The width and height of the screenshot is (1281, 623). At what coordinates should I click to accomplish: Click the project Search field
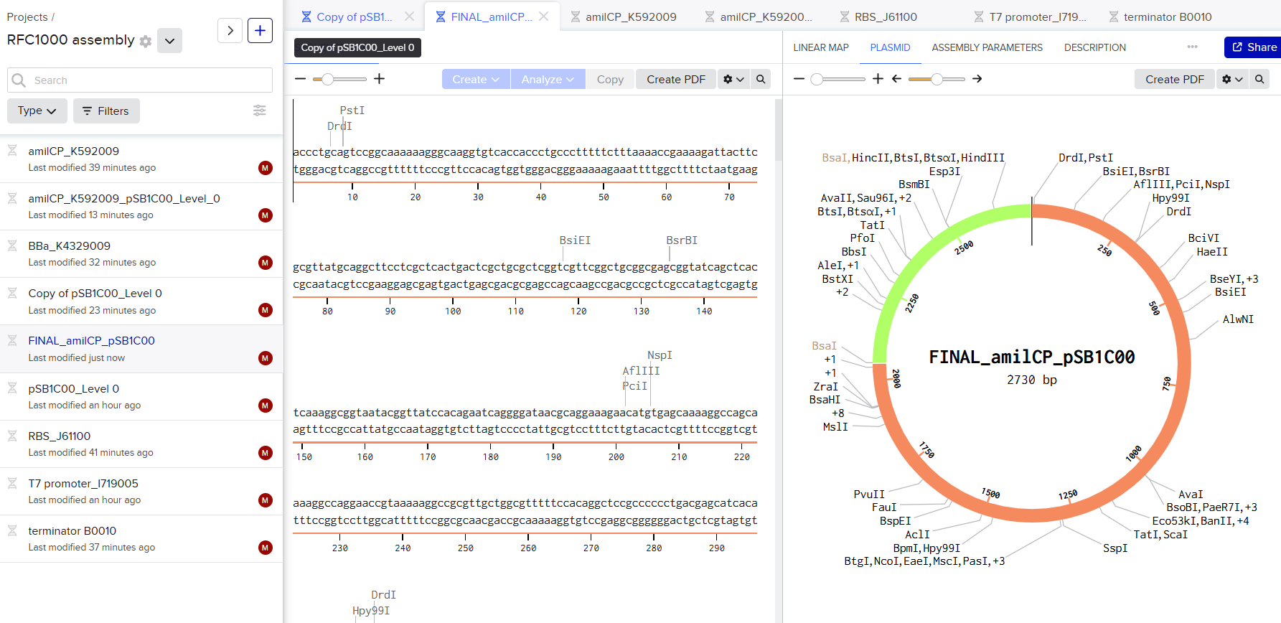coord(140,80)
